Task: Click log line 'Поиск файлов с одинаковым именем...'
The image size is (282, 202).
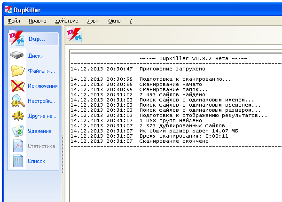Action: click(197, 100)
